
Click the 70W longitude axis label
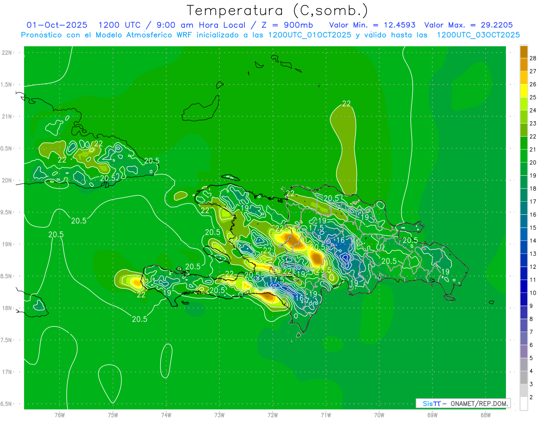click(379, 415)
